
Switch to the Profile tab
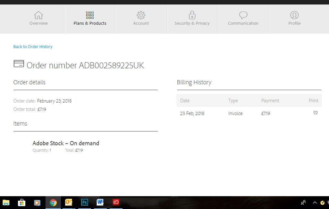(294, 19)
